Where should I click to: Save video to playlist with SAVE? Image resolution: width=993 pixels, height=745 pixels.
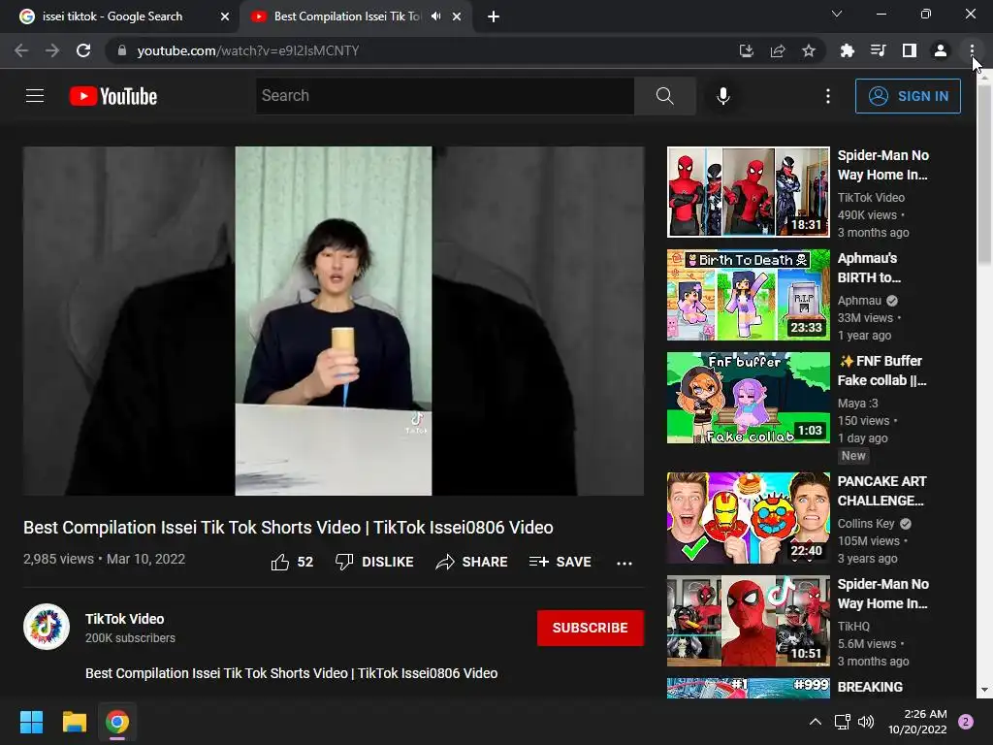tap(561, 562)
